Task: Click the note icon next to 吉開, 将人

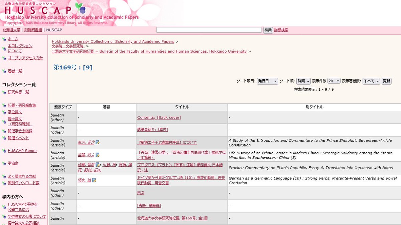Action: click(97, 155)
